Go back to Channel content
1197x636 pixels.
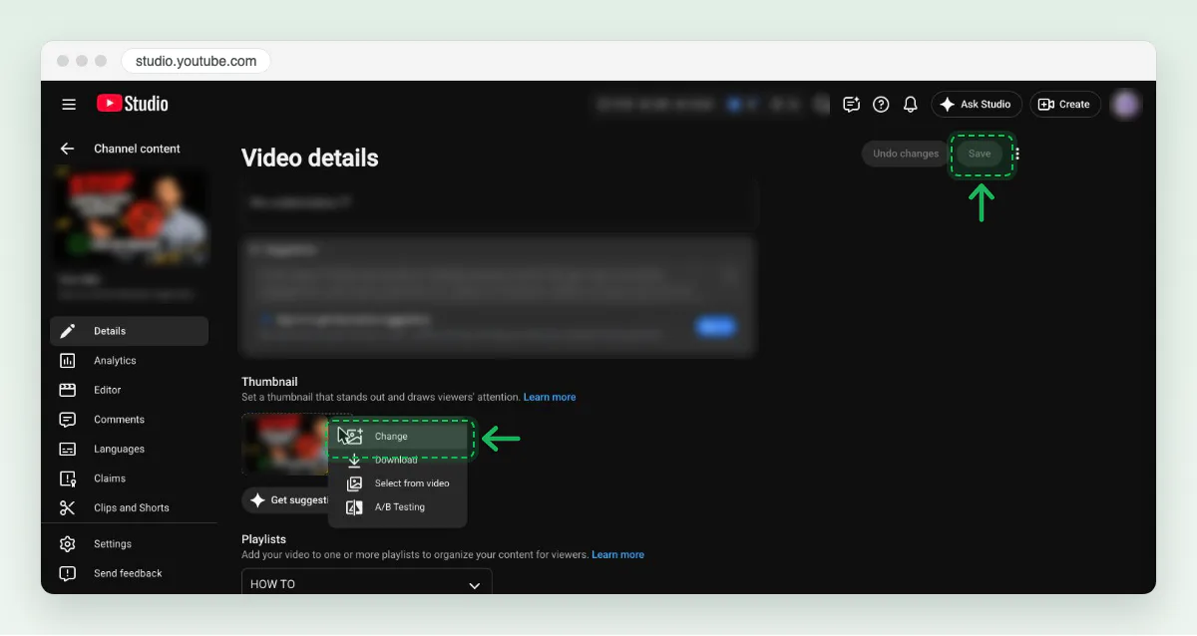coord(68,149)
